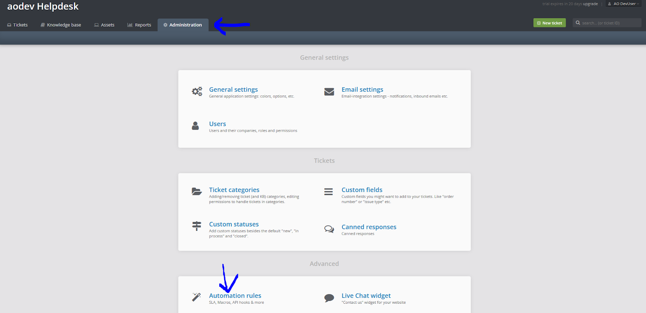Click the General settings gears icon
This screenshot has height=313, width=646.
[197, 92]
